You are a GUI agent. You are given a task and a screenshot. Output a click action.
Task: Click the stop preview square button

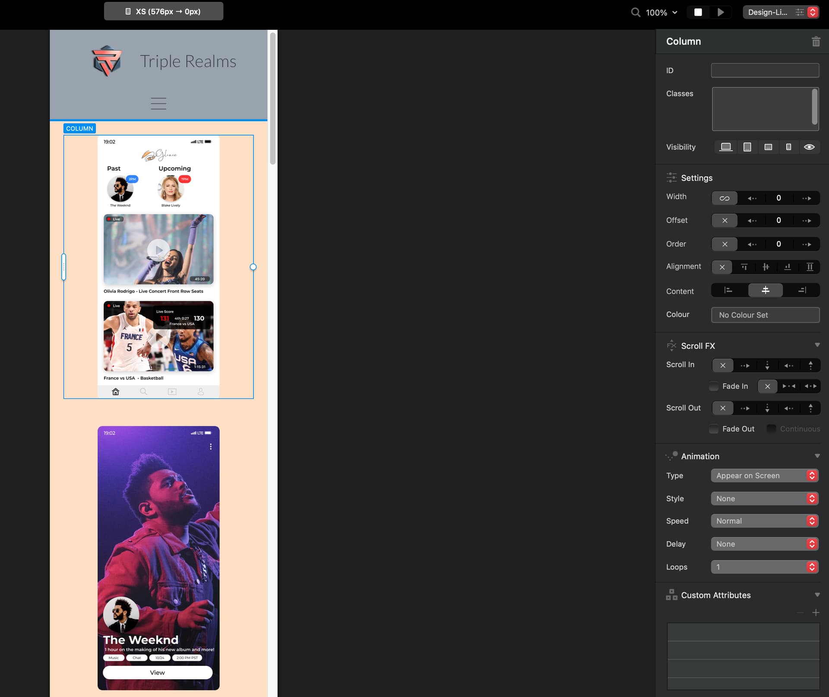(698, 12)
